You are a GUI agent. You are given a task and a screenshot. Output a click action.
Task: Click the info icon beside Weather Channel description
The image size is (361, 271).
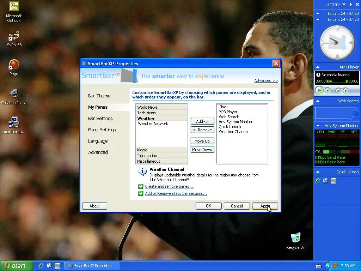(142, 172)
